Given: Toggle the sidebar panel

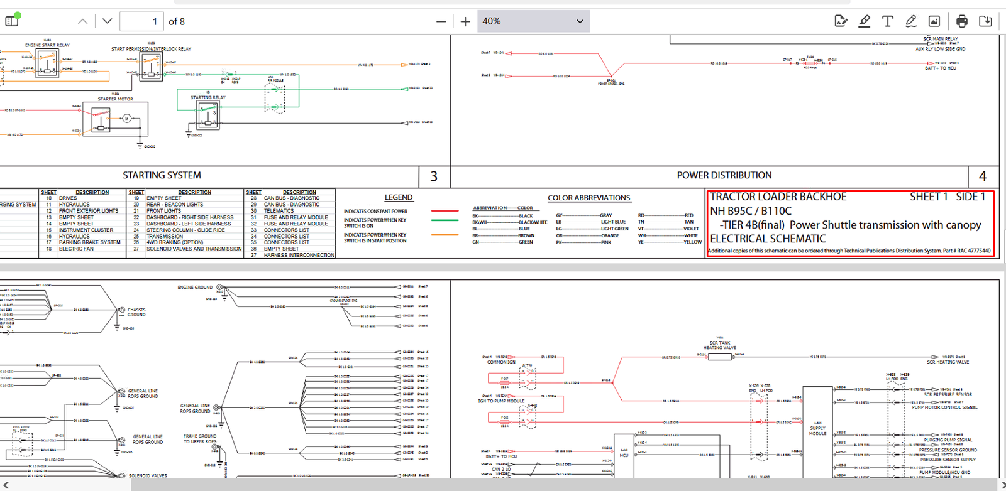Looking at the screenshot, I should [x=12, y=21].
